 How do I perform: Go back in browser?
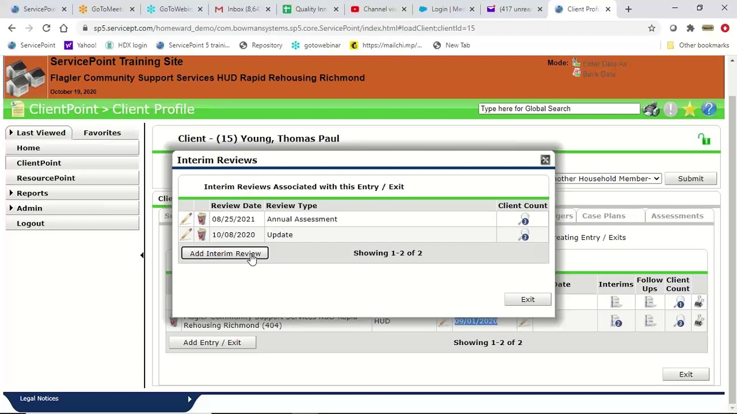pos(12,28)
